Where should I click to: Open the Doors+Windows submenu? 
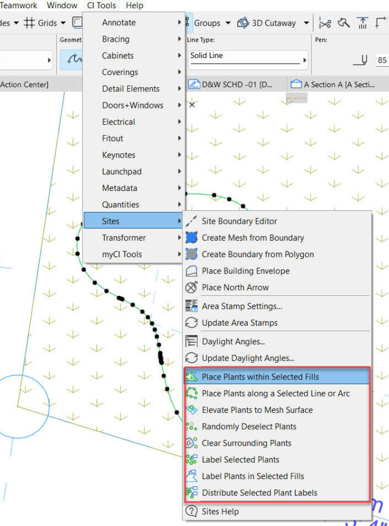coord(133,105)
